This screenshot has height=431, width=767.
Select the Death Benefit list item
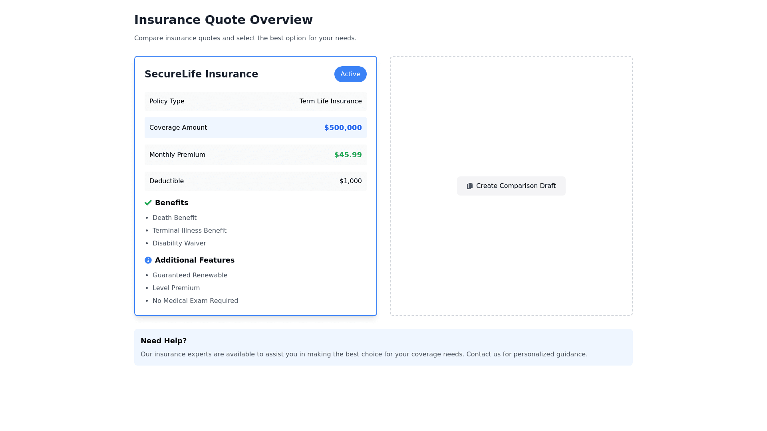[175, 218]
